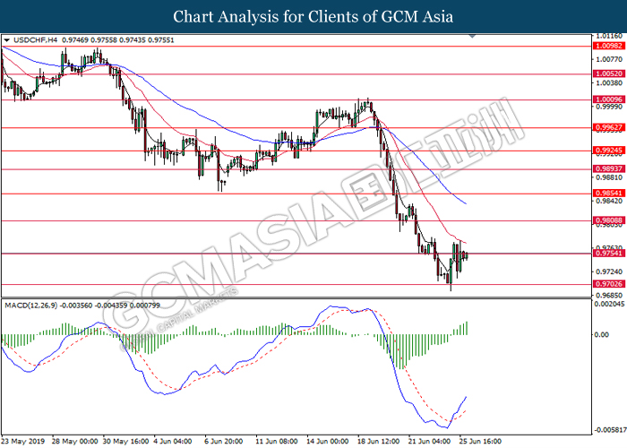Screen dimensions: 627x448
Task: Click the 30 May 16:00 time label
Action: 125,441
